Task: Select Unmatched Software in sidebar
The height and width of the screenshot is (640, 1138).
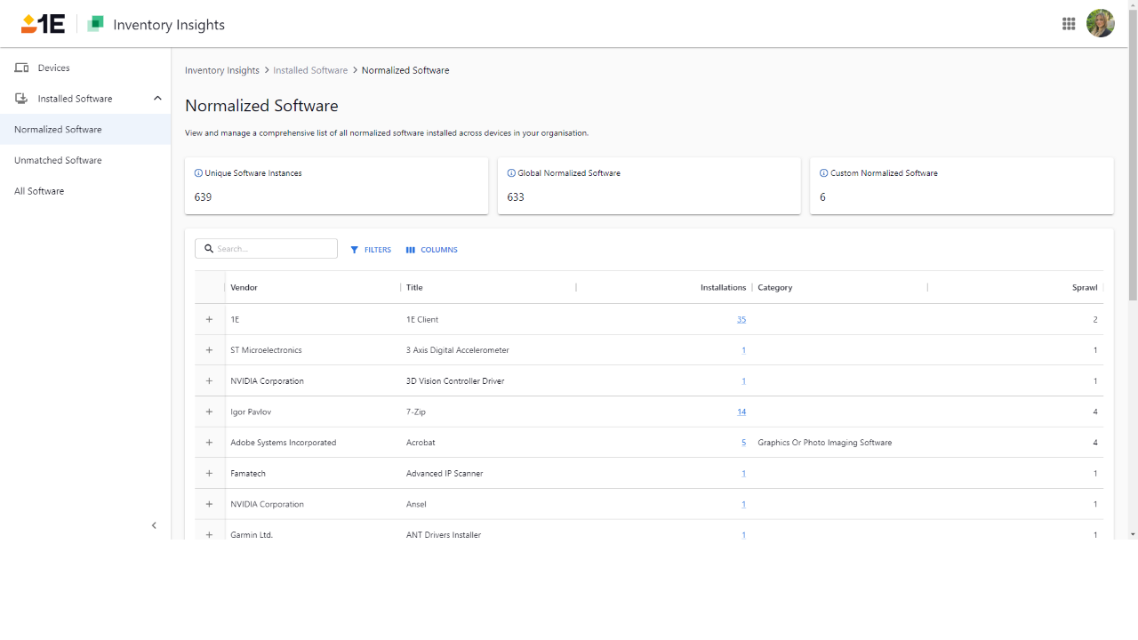Action: (58, 160)
